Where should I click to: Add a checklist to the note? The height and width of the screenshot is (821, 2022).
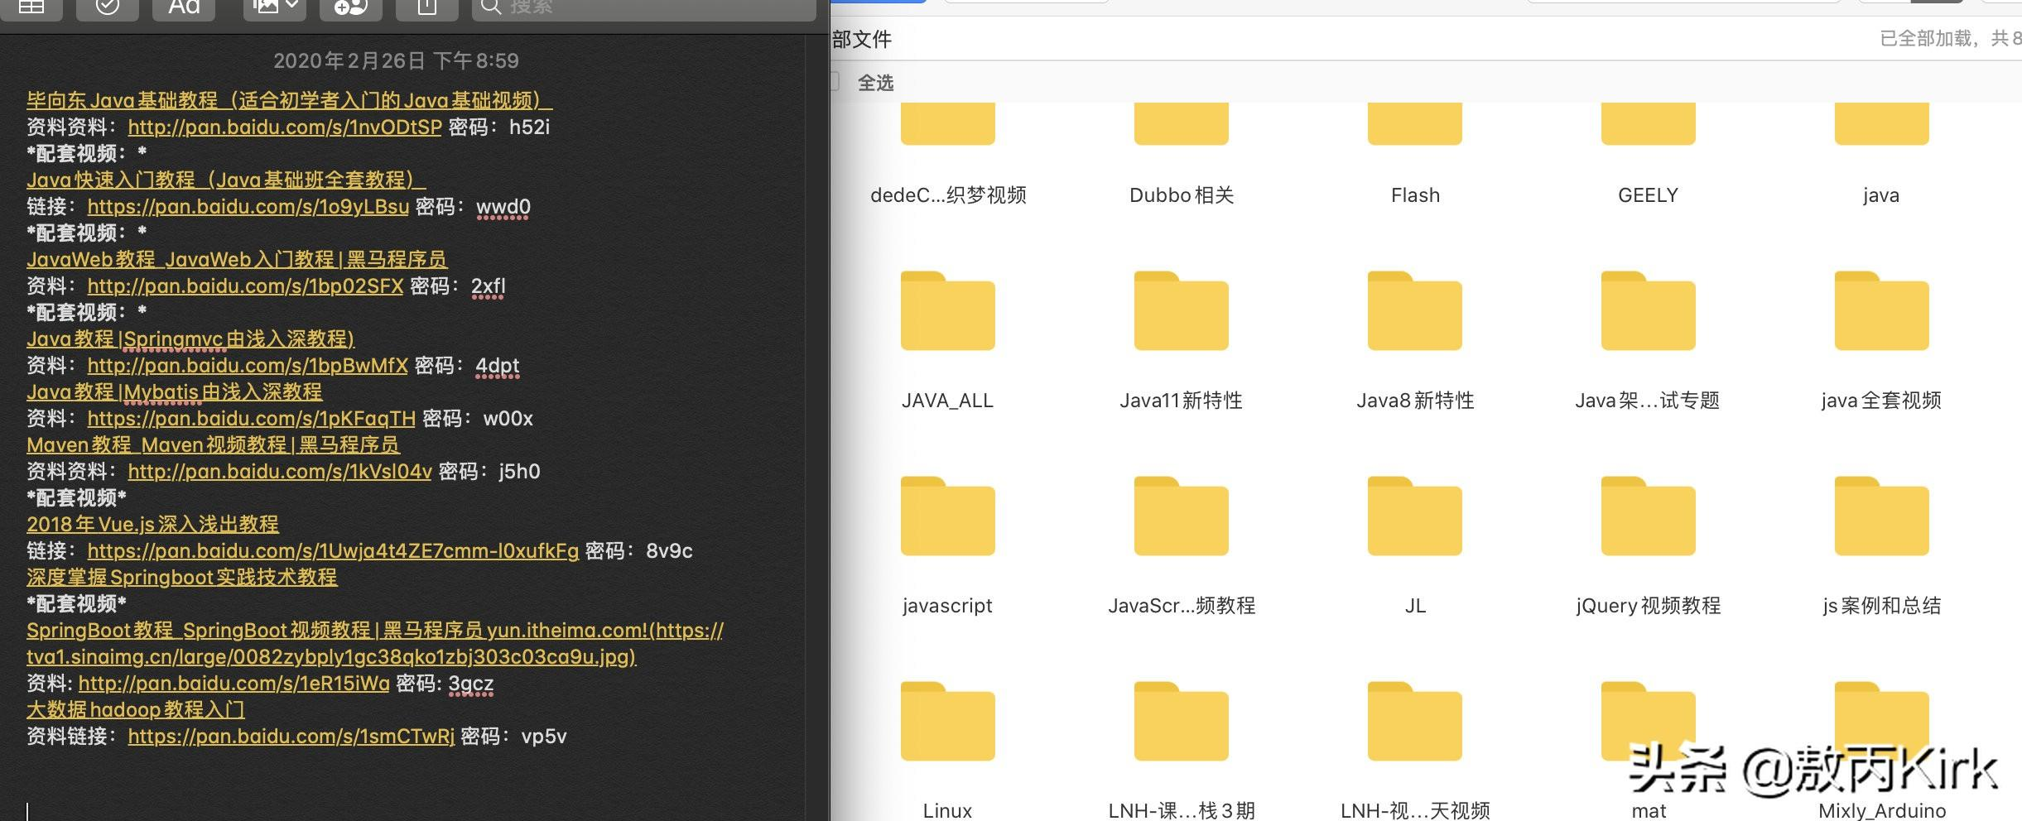pyautogui.click(x=107, y=7)
